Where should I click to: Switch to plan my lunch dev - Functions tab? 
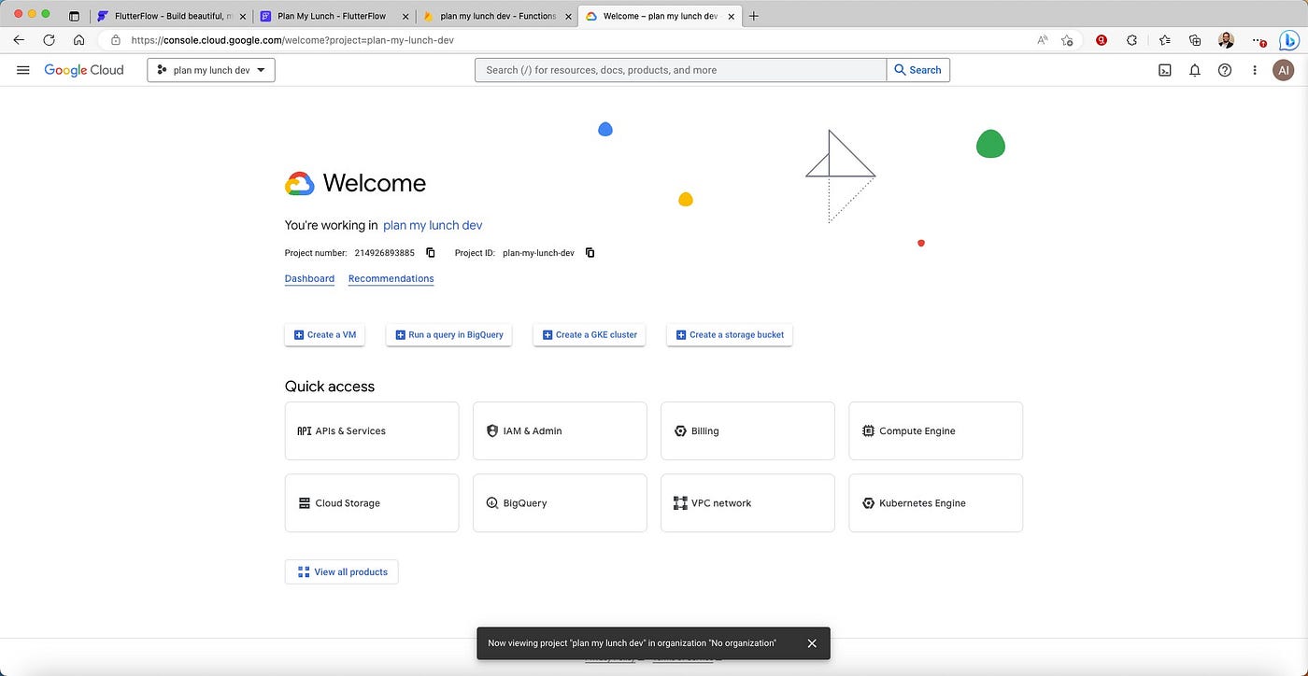point(495,16)
